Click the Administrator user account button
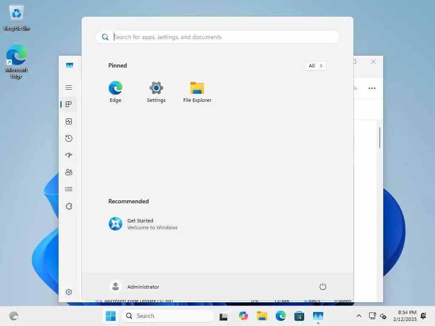The height and width of the screenshot is (326, 435). [134, 287]
